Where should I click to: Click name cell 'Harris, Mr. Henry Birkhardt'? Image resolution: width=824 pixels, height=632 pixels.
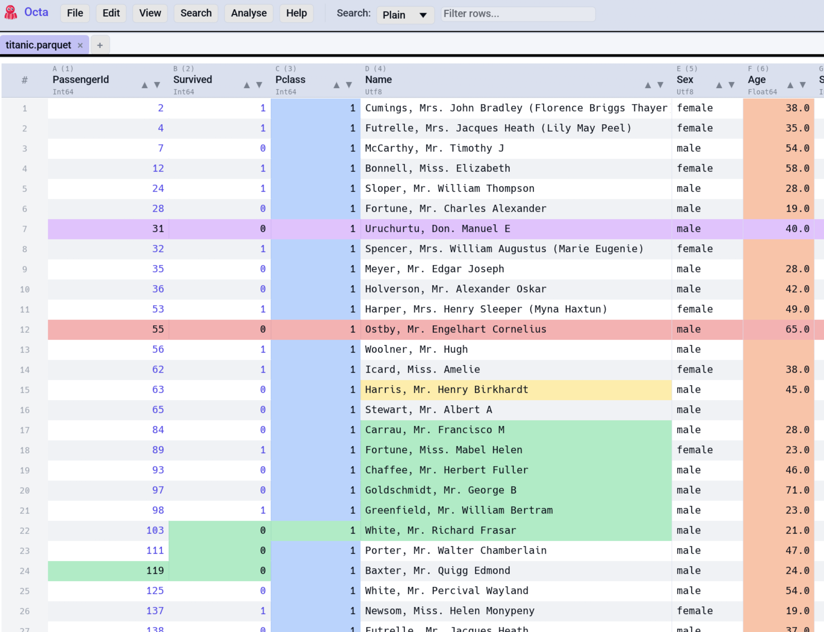pos(516,390)
